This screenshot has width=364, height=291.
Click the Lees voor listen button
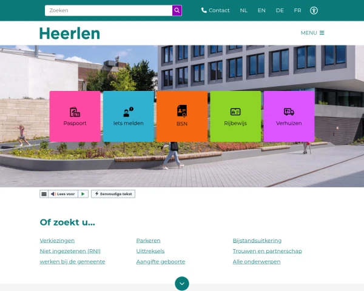[x=63, y=194]
